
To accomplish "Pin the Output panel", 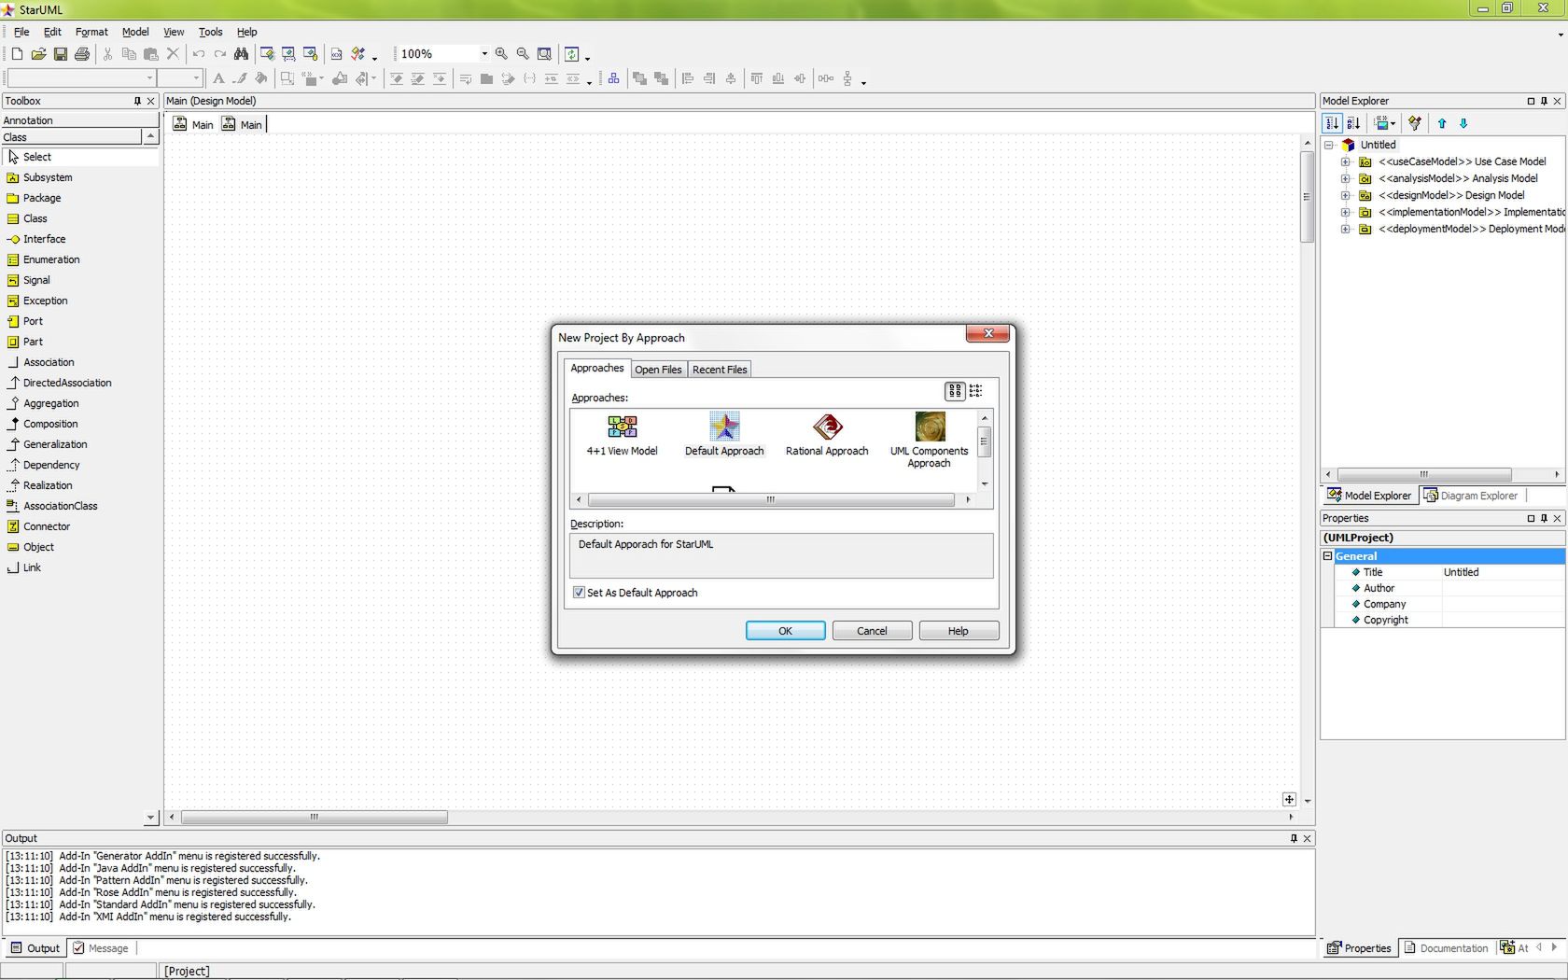I will tap(1294, 838).
